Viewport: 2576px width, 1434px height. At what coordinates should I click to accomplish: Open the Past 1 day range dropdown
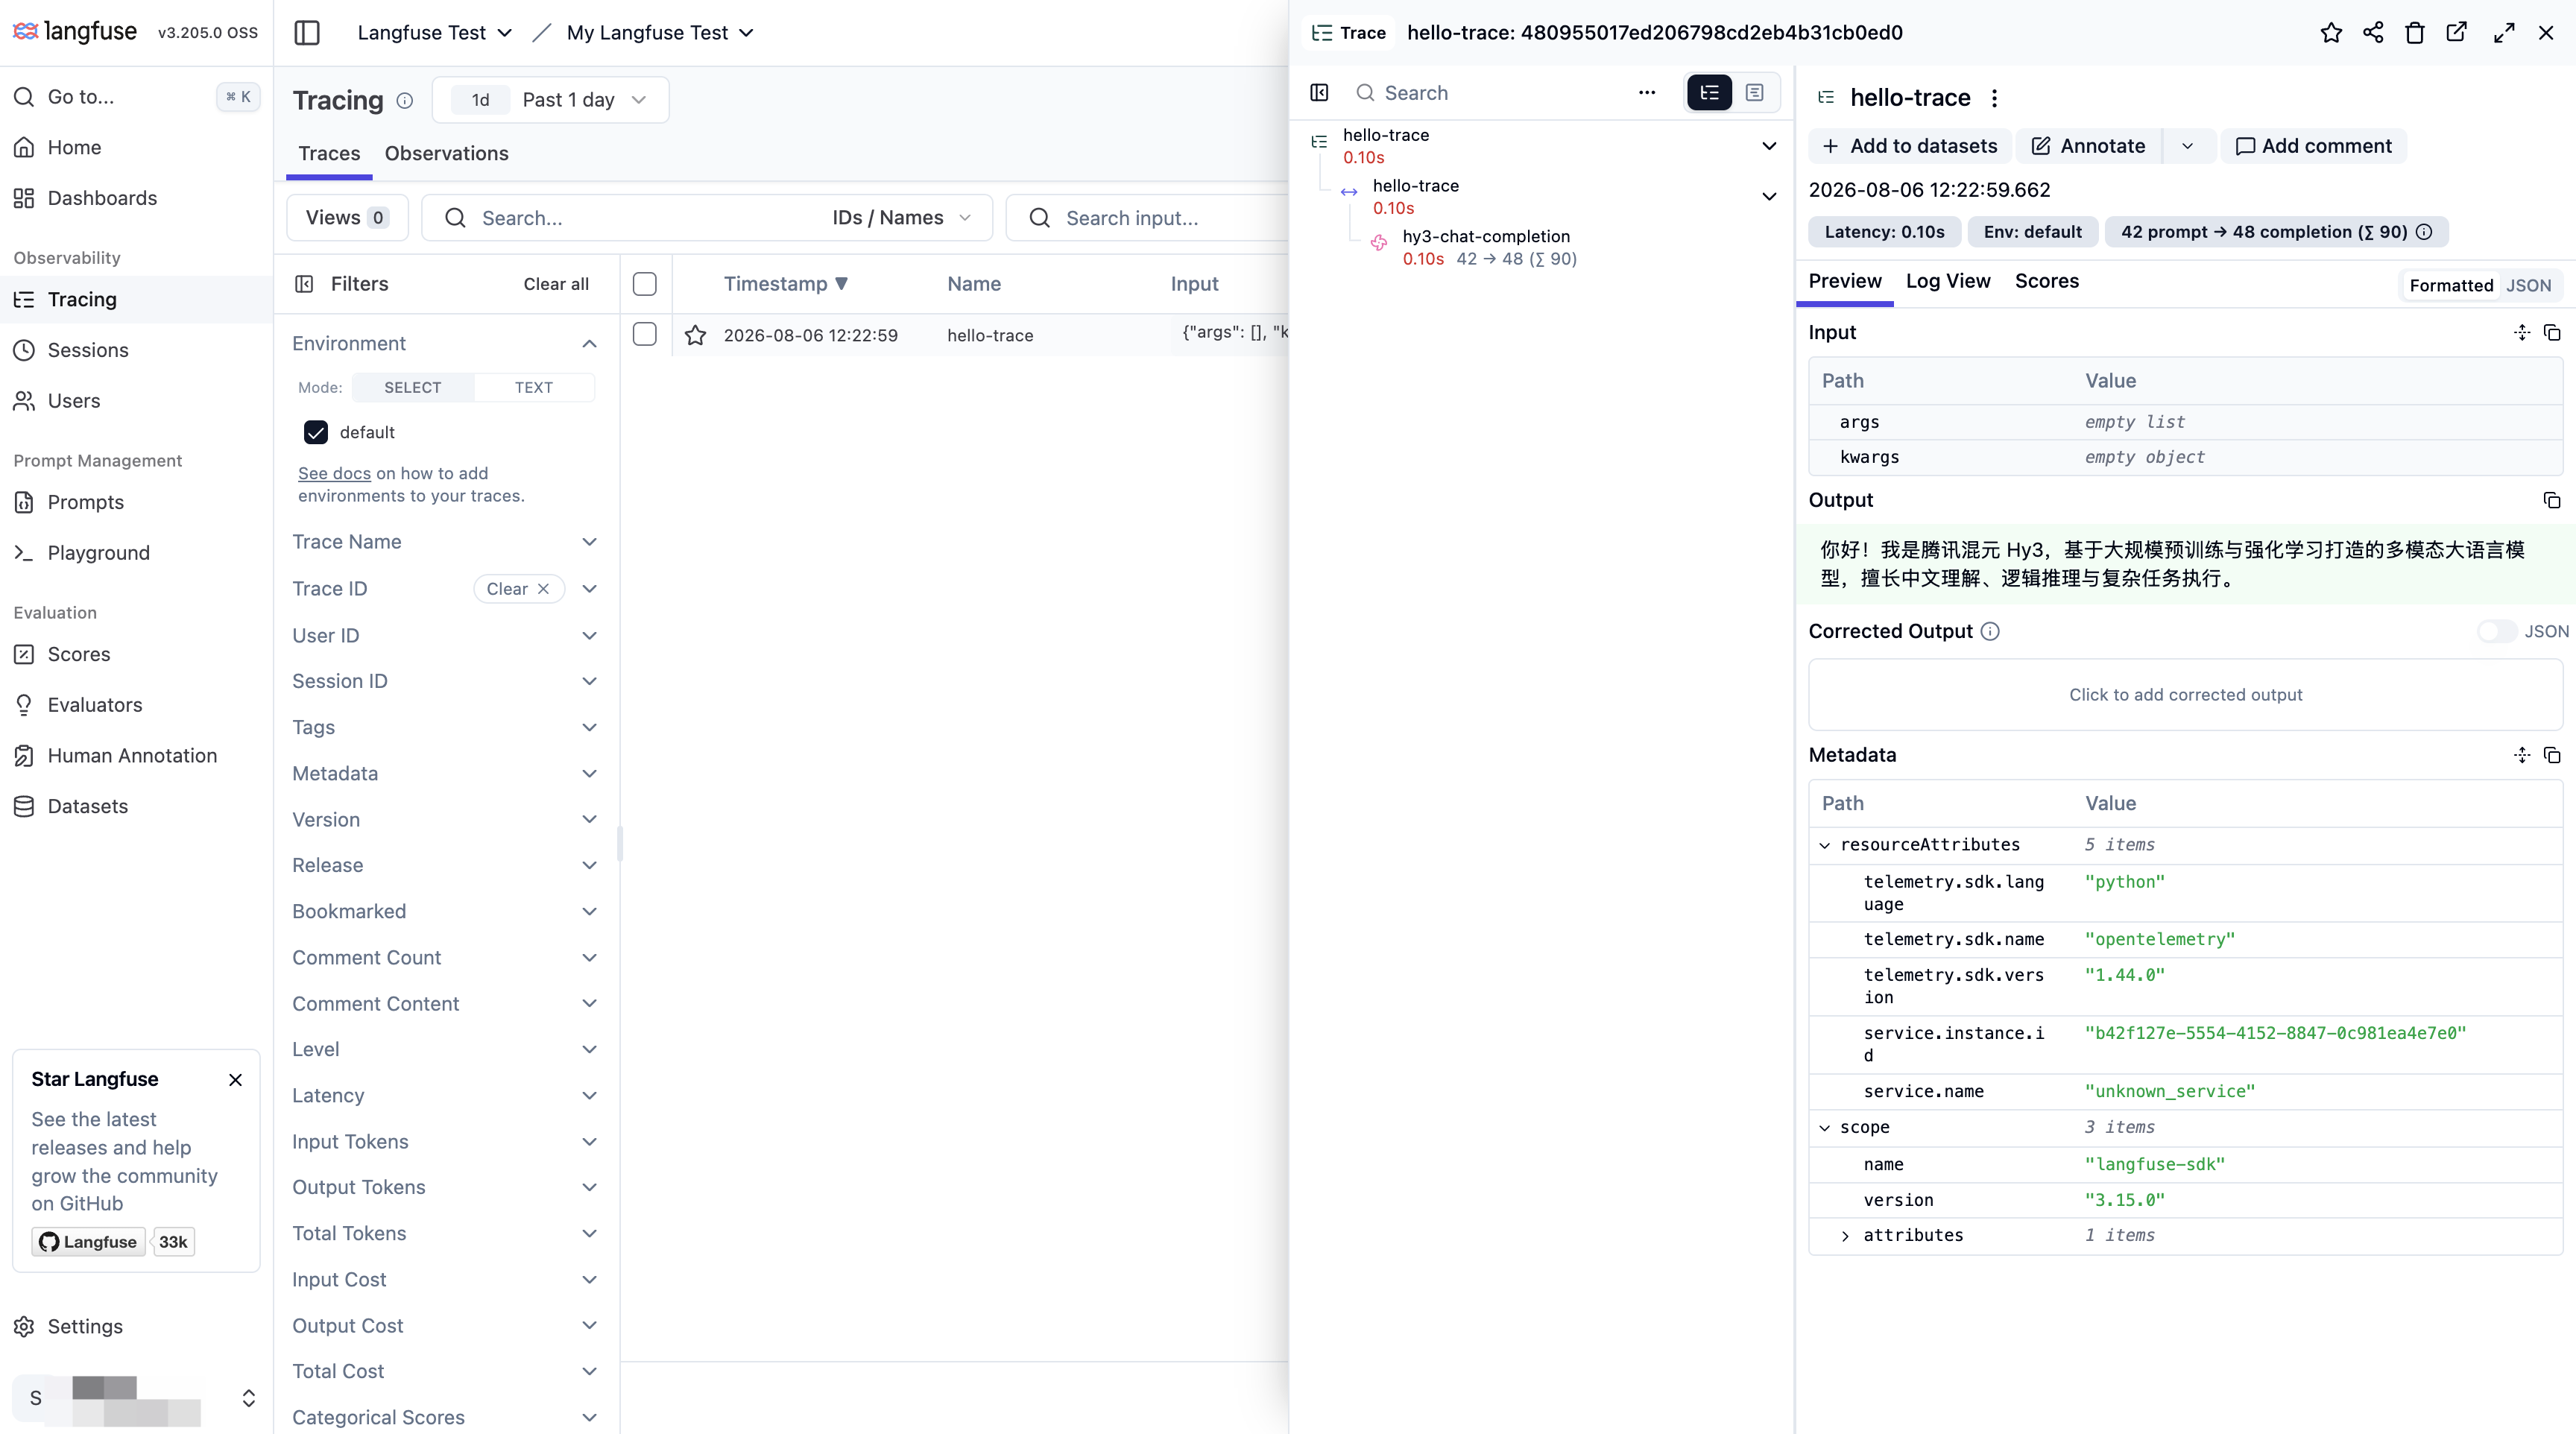[551, 100]
